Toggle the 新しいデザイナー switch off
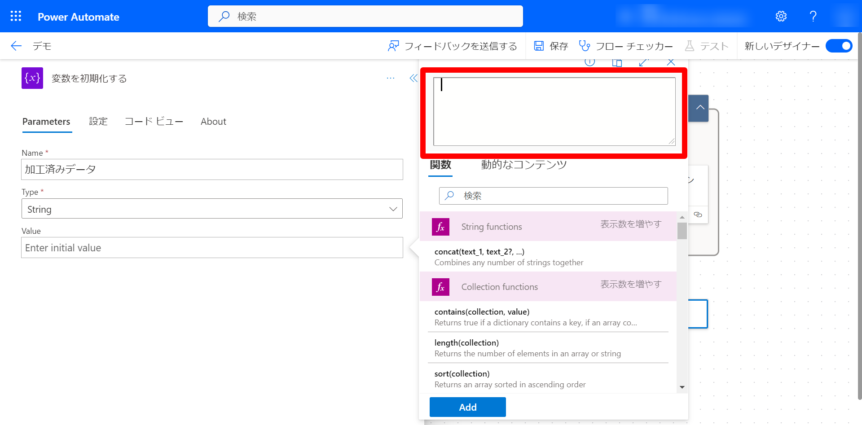This screenshot has height=425, width=862. [839, 46]
